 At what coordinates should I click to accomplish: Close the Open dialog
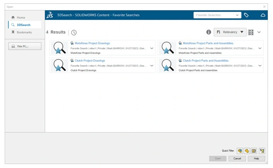click(x=264, y=7)
